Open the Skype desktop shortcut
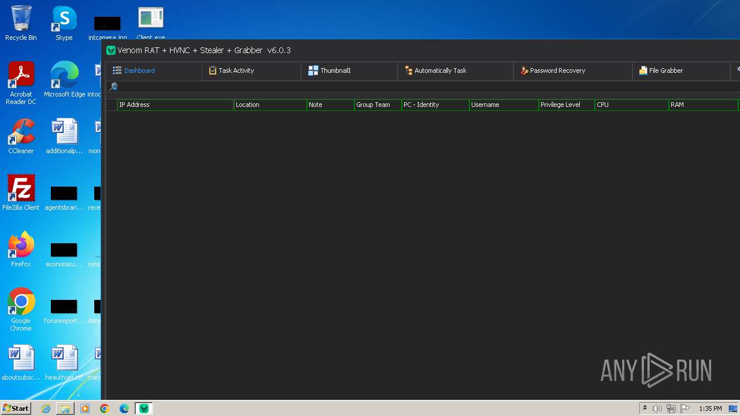The height and width of the screenshot is (416, 740). point(64,23)
